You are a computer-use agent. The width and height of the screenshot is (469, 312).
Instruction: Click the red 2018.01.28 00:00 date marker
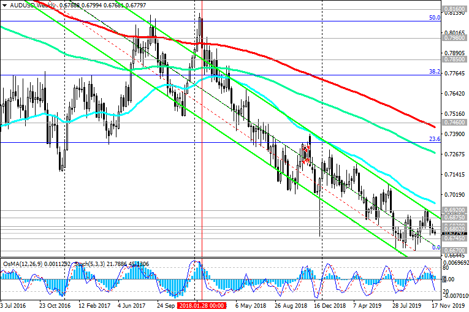201,305
